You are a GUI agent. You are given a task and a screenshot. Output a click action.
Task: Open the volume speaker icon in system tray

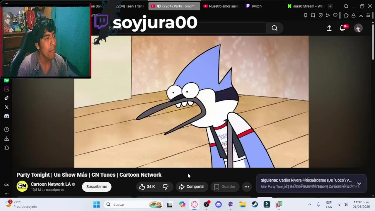(346, 205)
